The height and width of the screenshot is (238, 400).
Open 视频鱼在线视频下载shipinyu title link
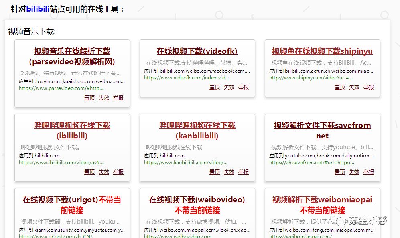323,51
